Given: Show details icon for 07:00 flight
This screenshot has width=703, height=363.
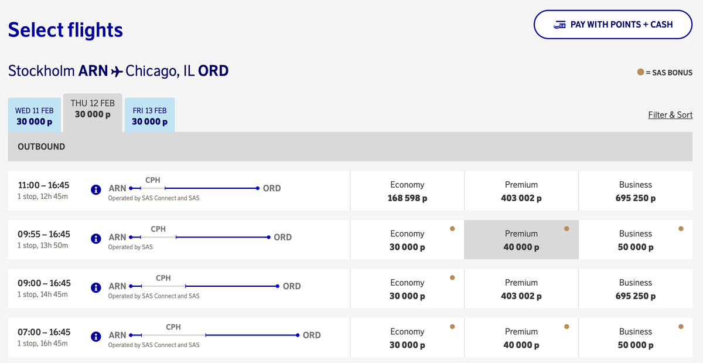Looking at the screenshot, I should click(96, 337).
